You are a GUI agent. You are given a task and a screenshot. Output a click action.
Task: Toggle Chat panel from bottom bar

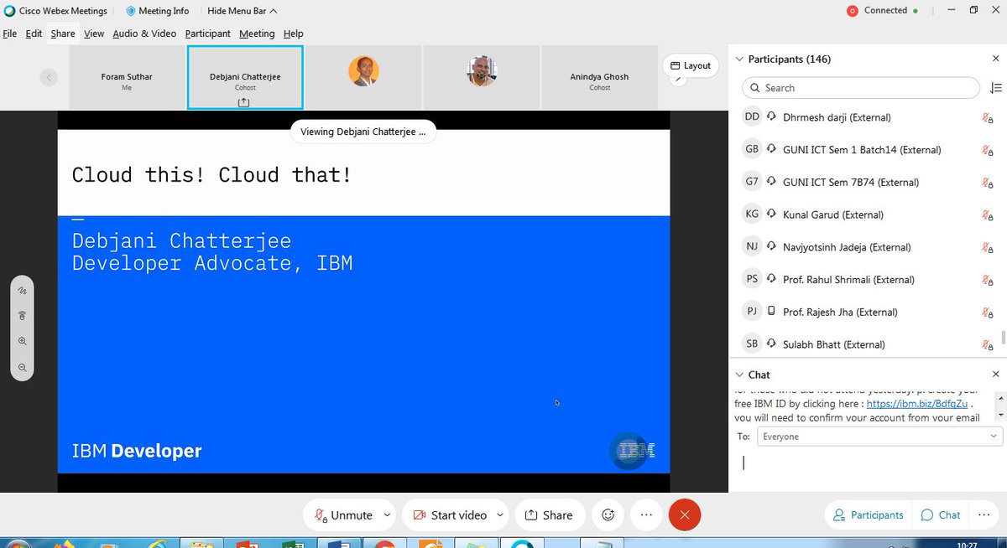[941, 514]
